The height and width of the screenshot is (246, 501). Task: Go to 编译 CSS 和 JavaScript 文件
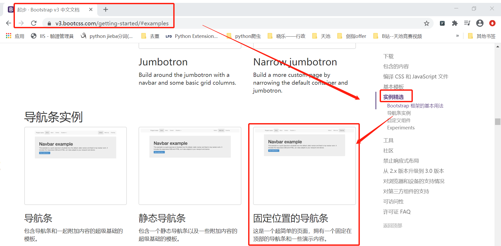(x=416, y=77)
